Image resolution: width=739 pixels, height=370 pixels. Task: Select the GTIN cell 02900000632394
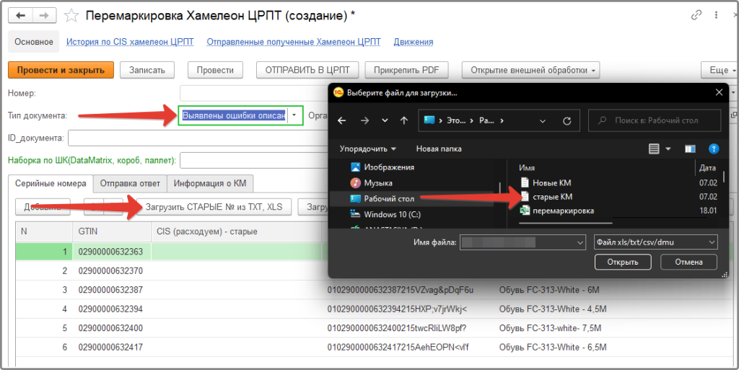pyautogui.click(x=112, y=309)
